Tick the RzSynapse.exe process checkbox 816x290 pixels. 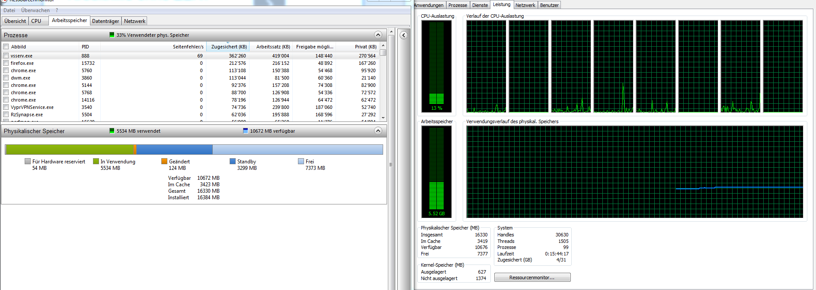point(6,115)
